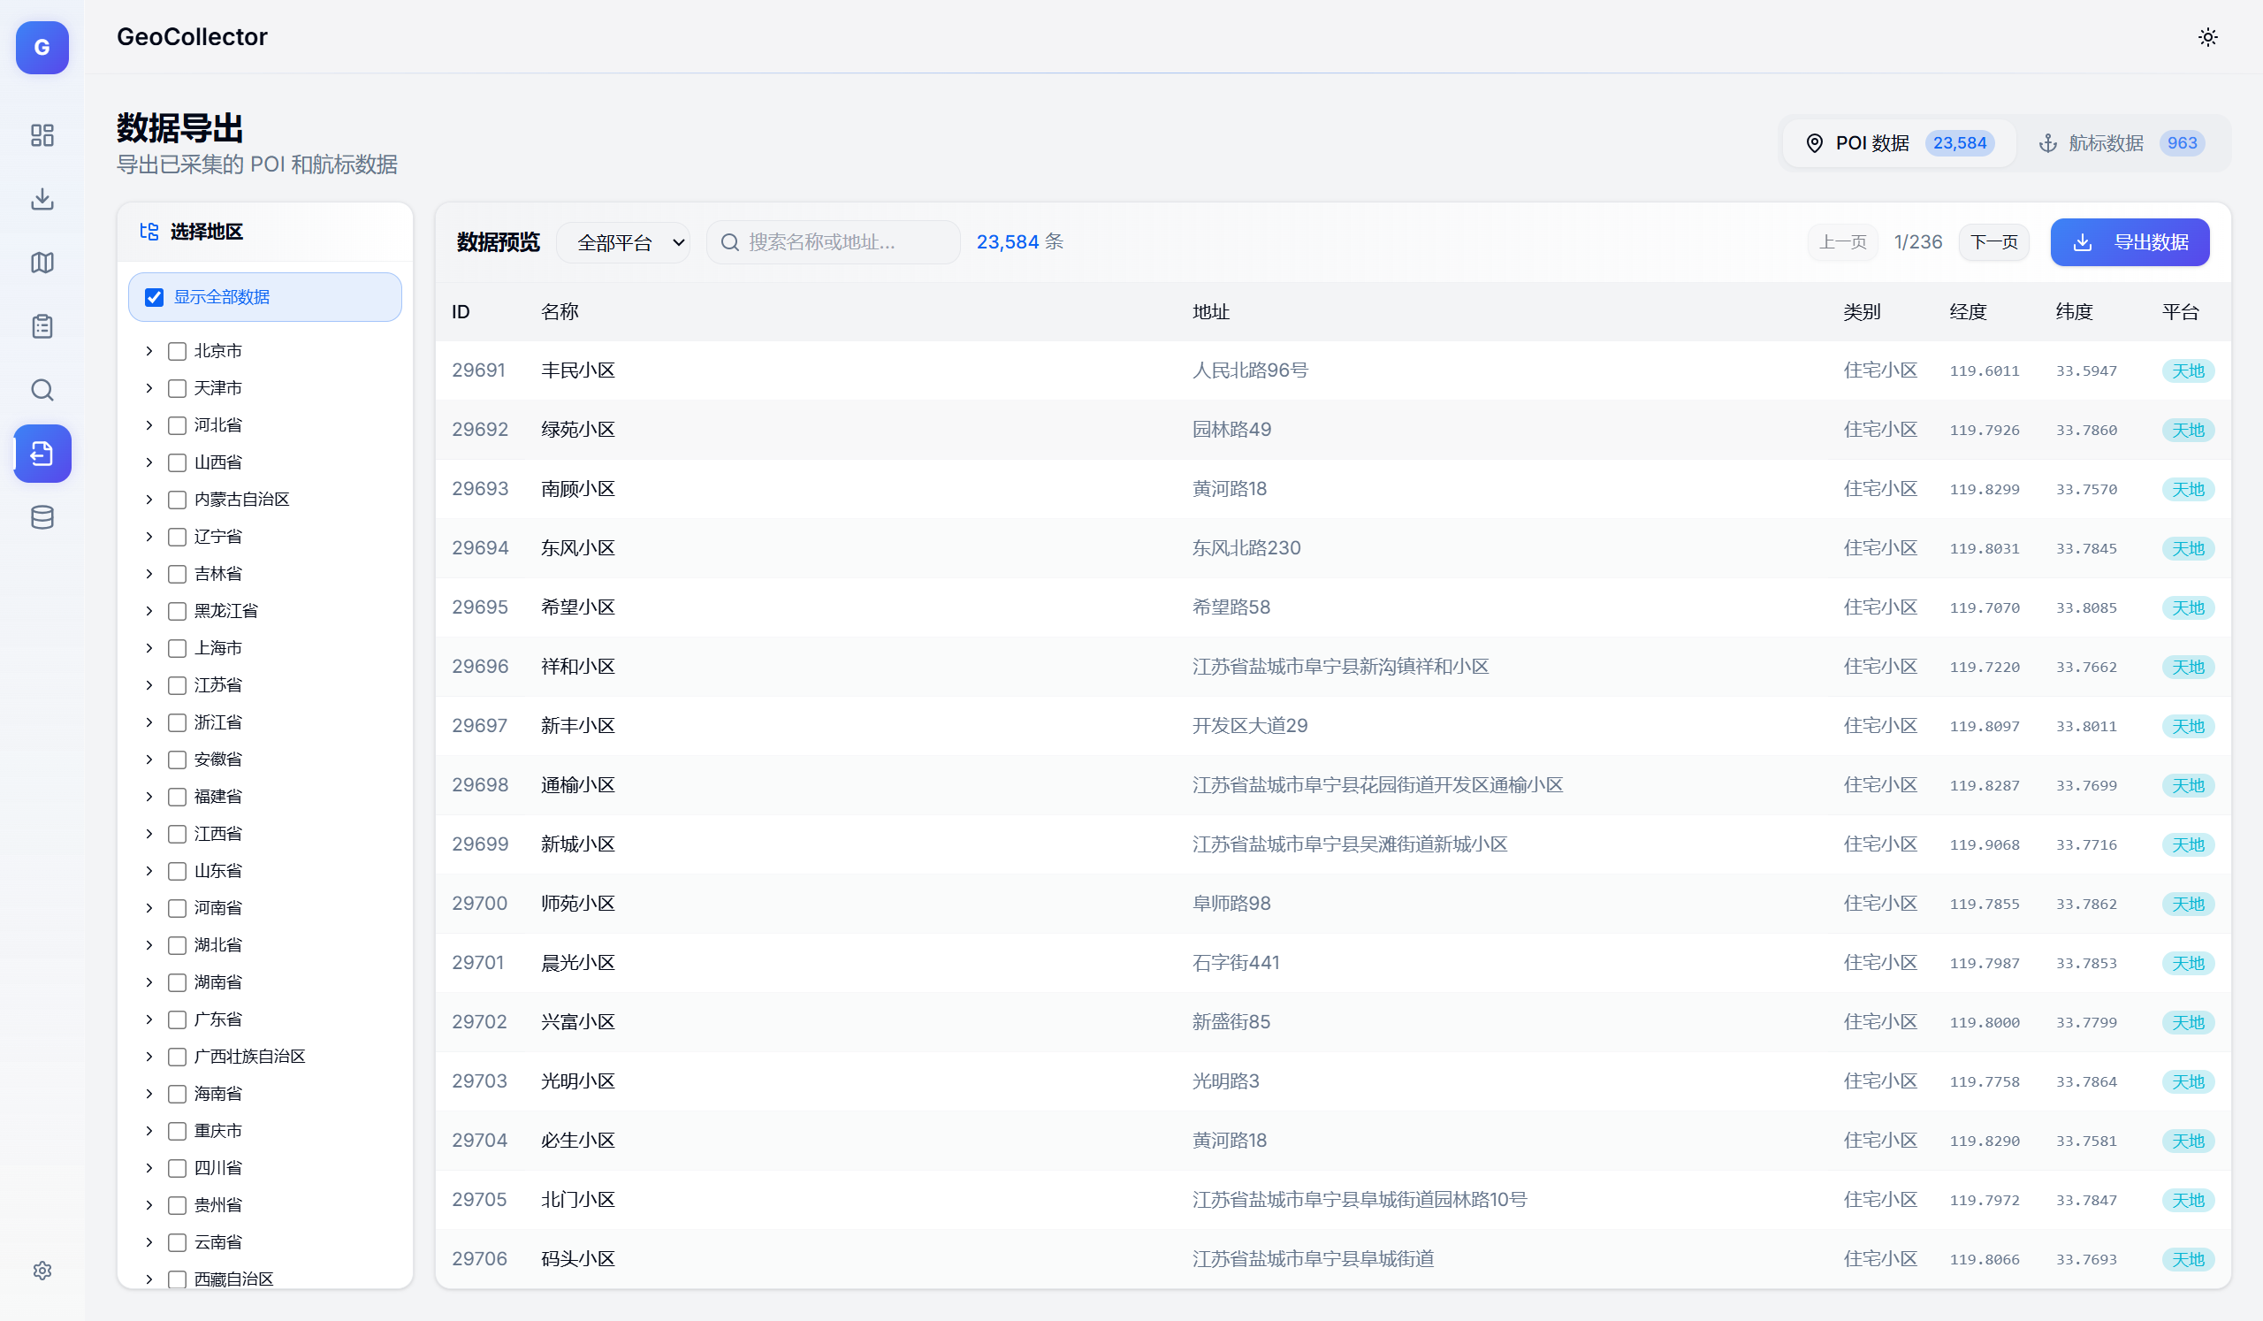Check the 江苏省 region checkbox

(x=177, y=686)
